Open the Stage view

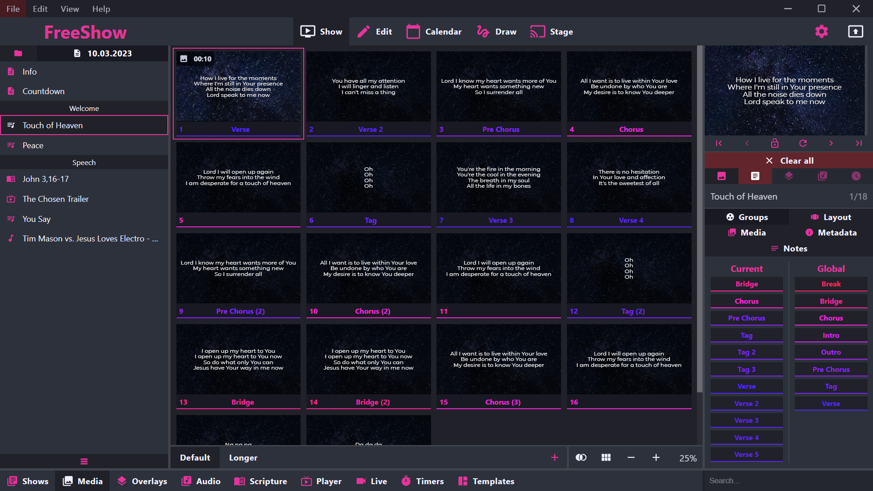(x=552, y=31)
